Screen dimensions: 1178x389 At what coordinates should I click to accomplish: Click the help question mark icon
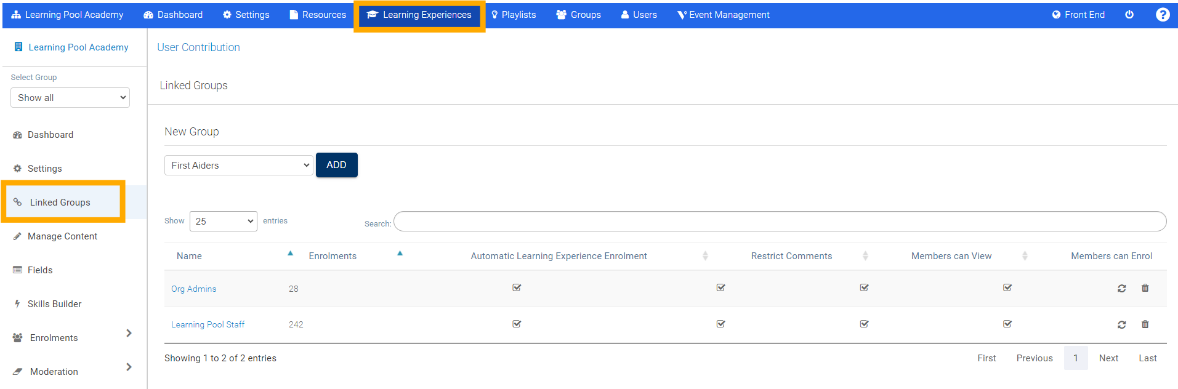pos(1162,15)
